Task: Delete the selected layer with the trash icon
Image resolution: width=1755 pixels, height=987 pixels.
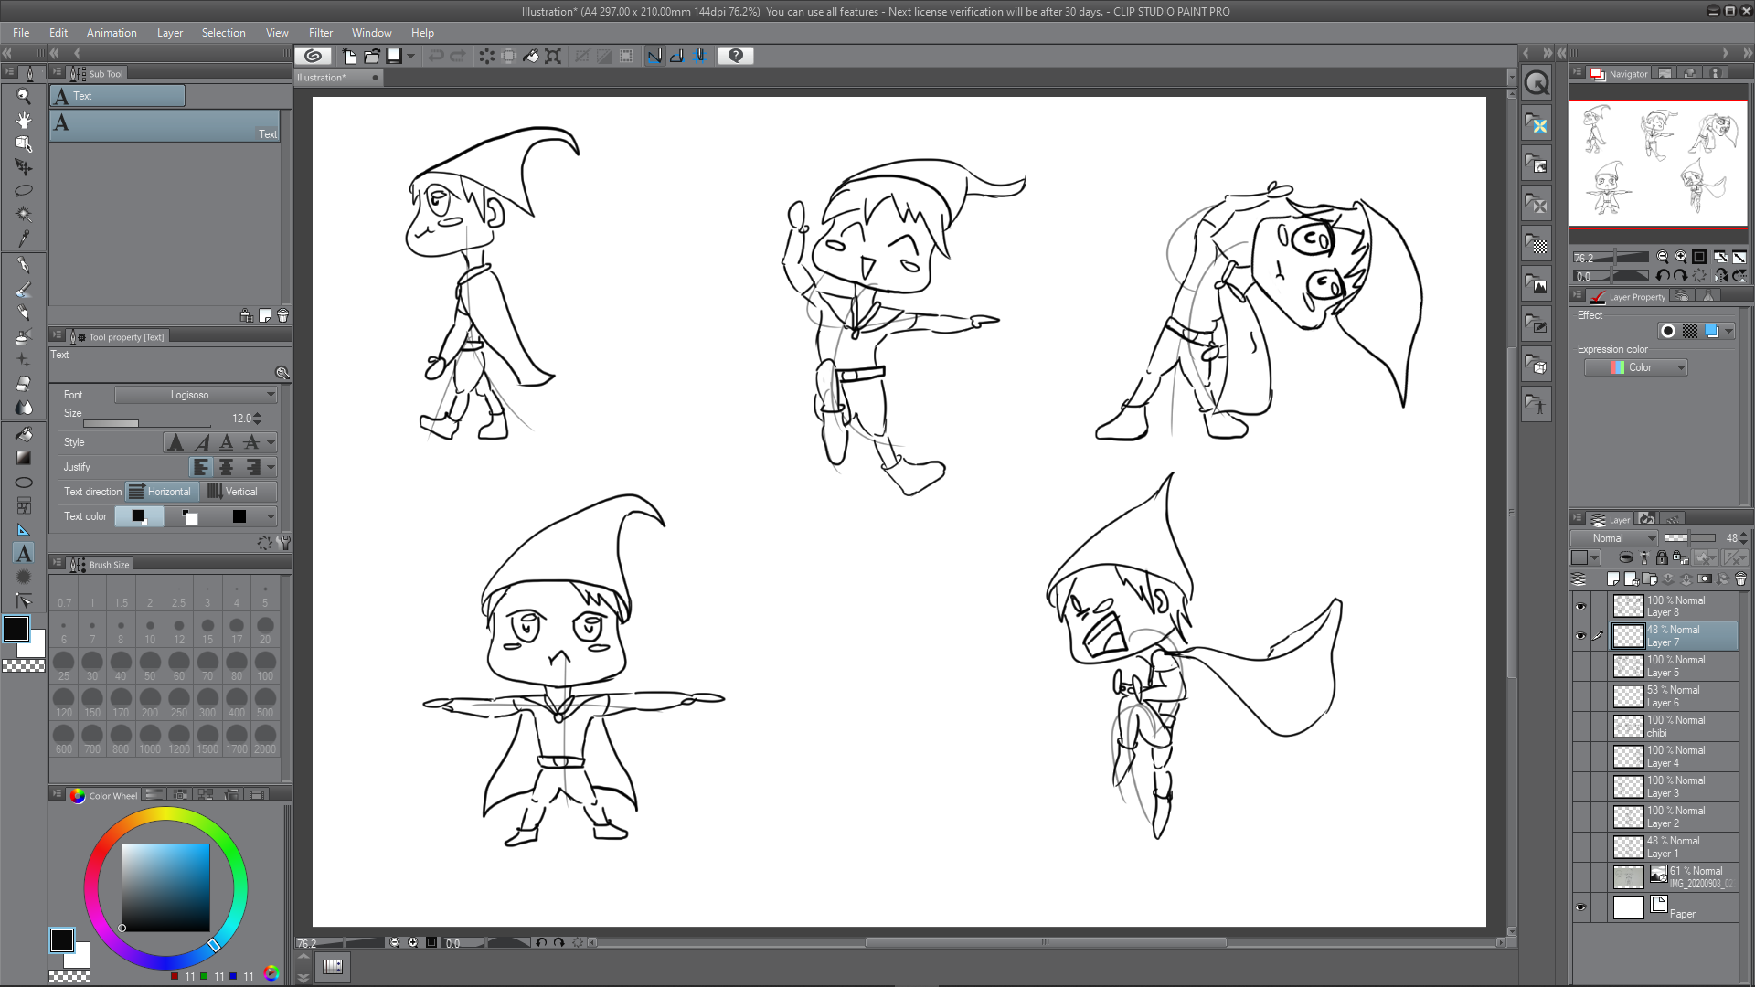Action: [x=1740, y=578]
